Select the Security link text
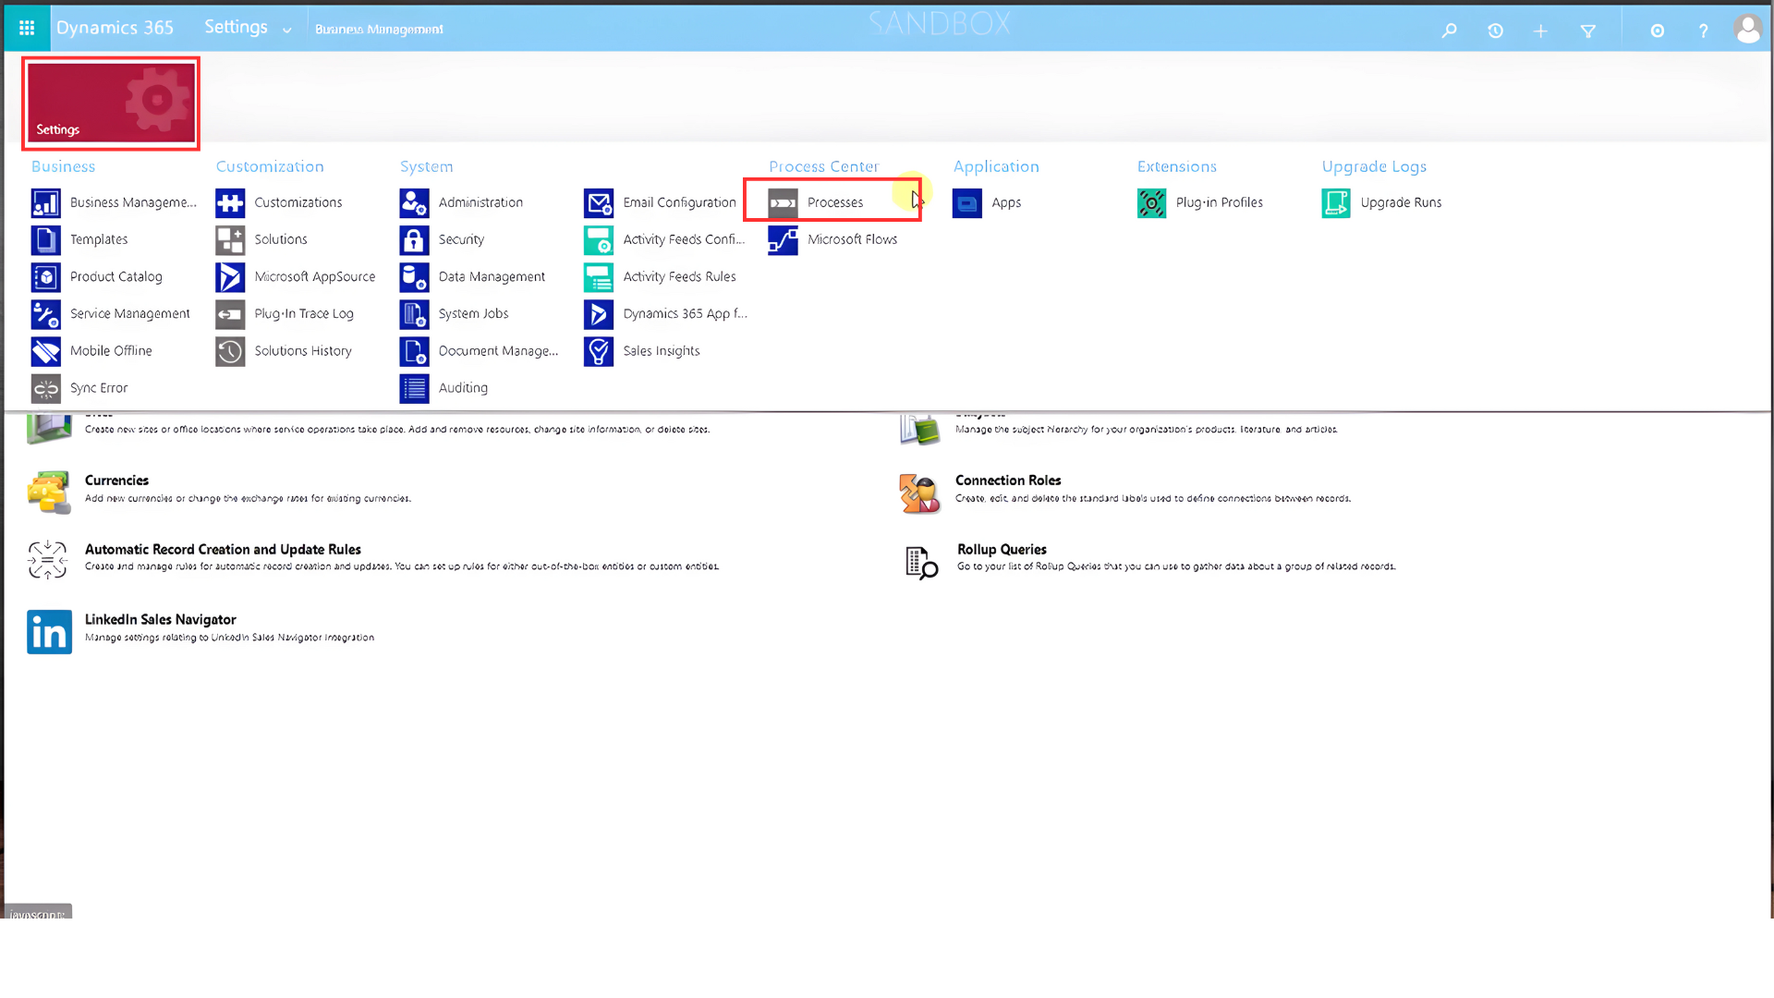The image size is (1774, 998). [461, 239]
